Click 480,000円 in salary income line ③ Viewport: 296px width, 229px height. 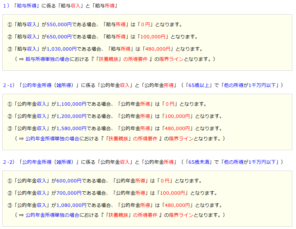pos(158,49)
